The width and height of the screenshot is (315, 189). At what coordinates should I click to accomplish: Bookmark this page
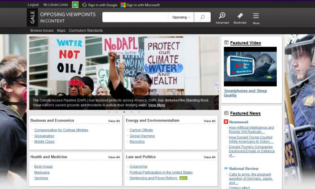240,18
